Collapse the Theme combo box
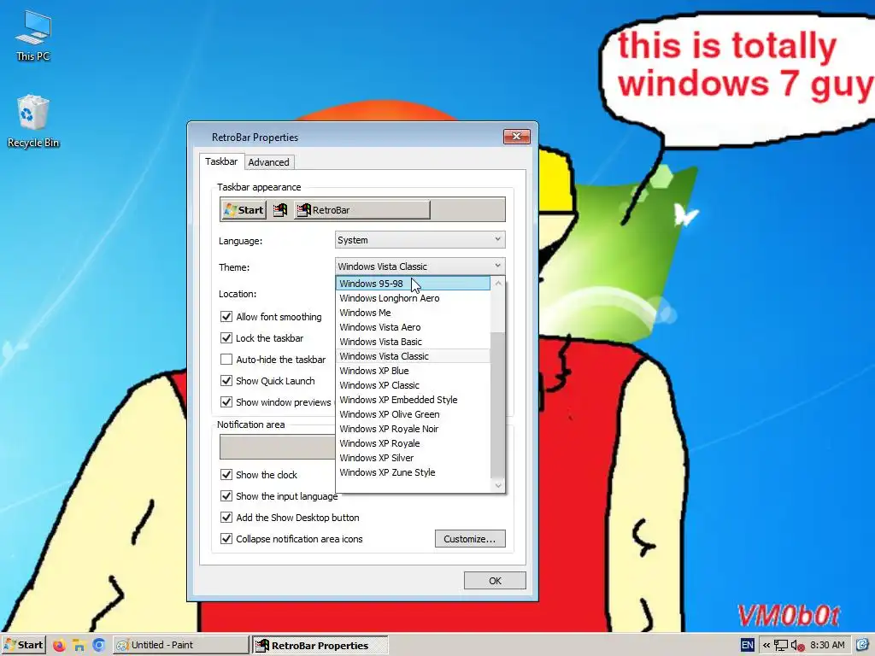 click(420, 266)
